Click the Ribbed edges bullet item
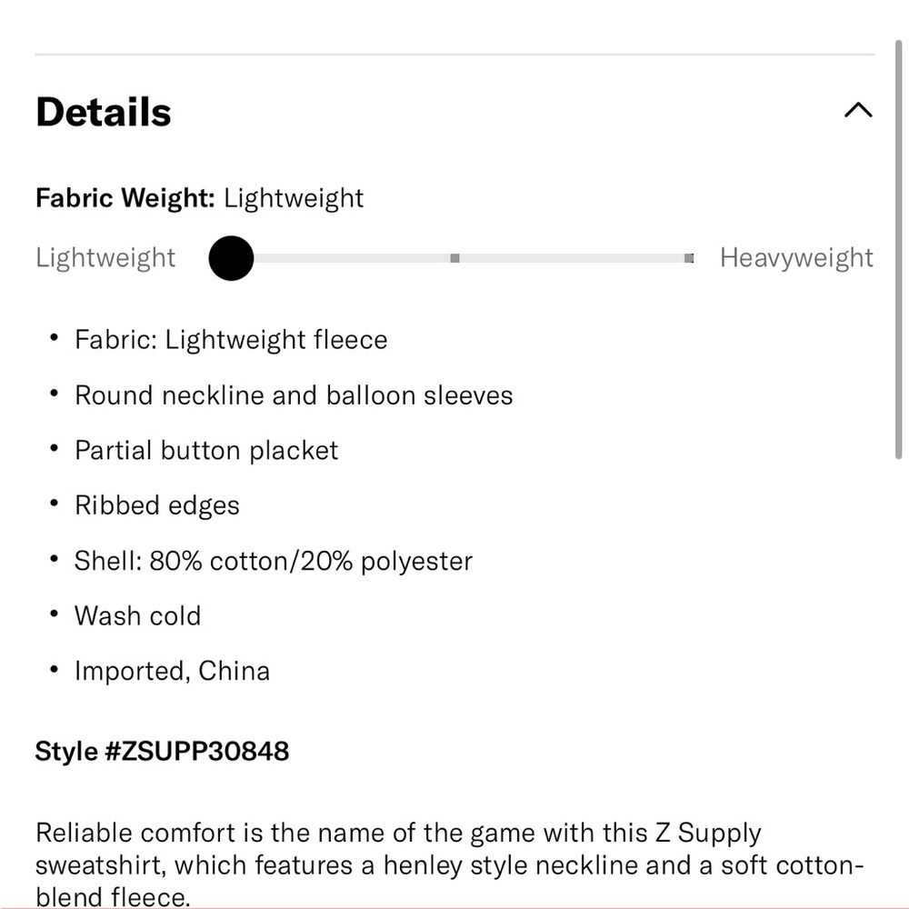909x909 pixels. click(157, 505)
